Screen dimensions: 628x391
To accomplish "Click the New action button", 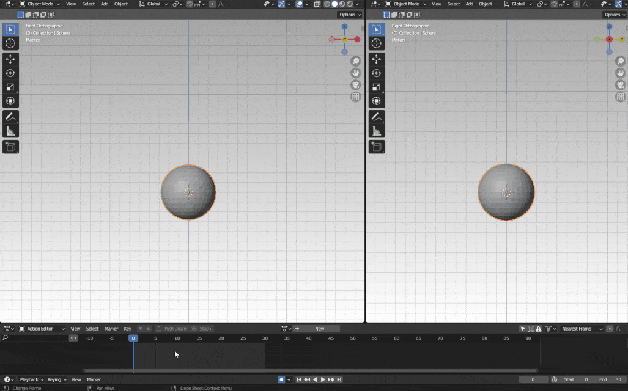I will 319,329.
